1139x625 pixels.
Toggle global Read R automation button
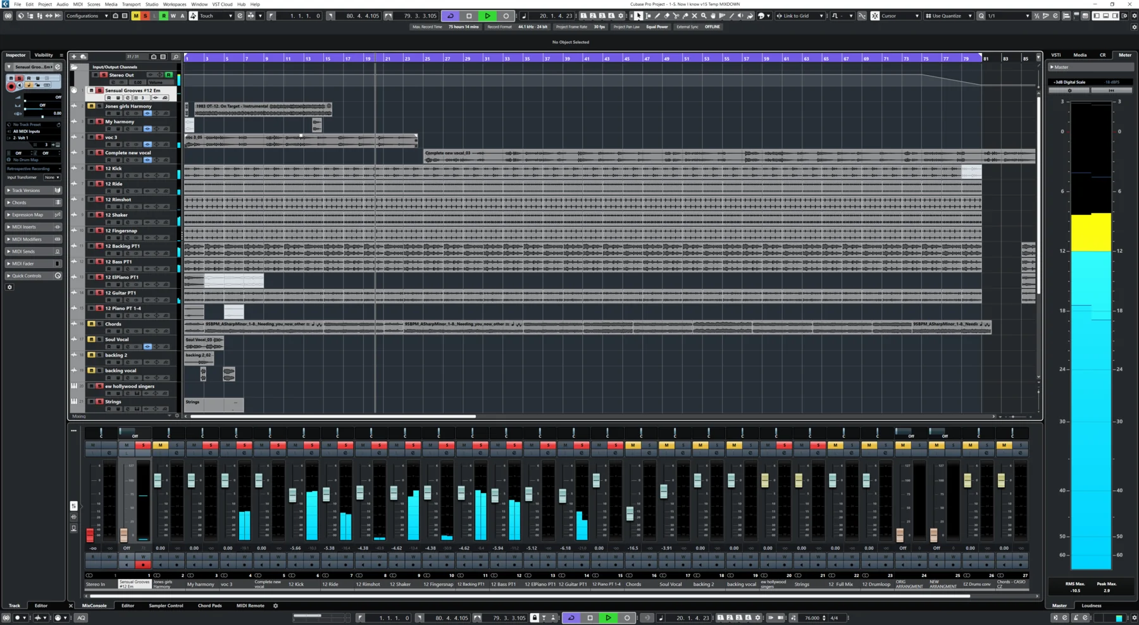click(x=164, y=16)
